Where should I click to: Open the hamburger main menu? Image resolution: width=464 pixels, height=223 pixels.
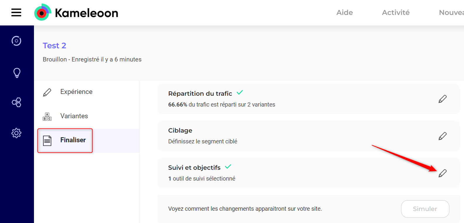click(16, 13)
